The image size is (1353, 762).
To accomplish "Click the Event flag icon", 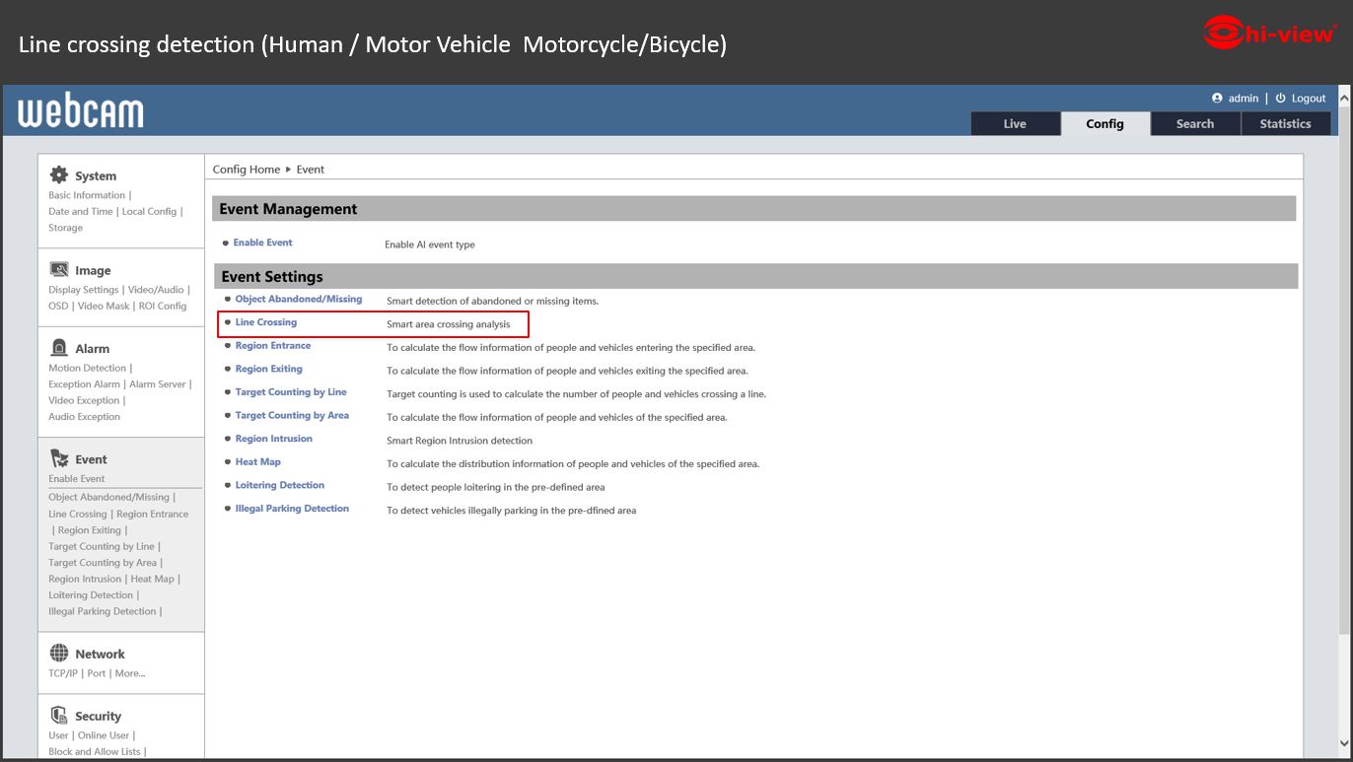I will (59, 458).
